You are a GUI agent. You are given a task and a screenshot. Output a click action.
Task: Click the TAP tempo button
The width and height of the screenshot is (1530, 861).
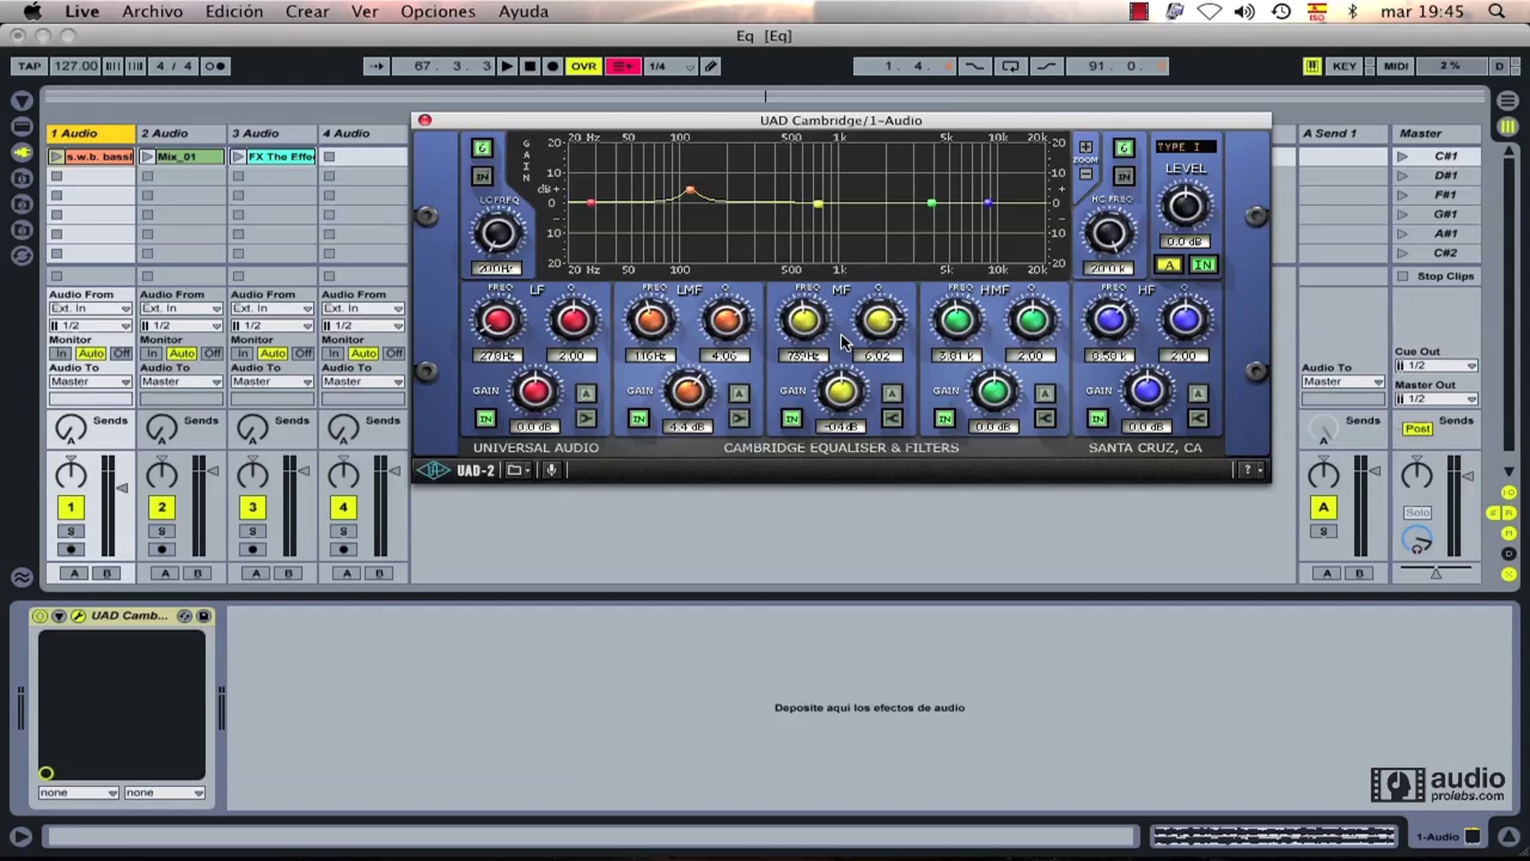click(29, 66)
